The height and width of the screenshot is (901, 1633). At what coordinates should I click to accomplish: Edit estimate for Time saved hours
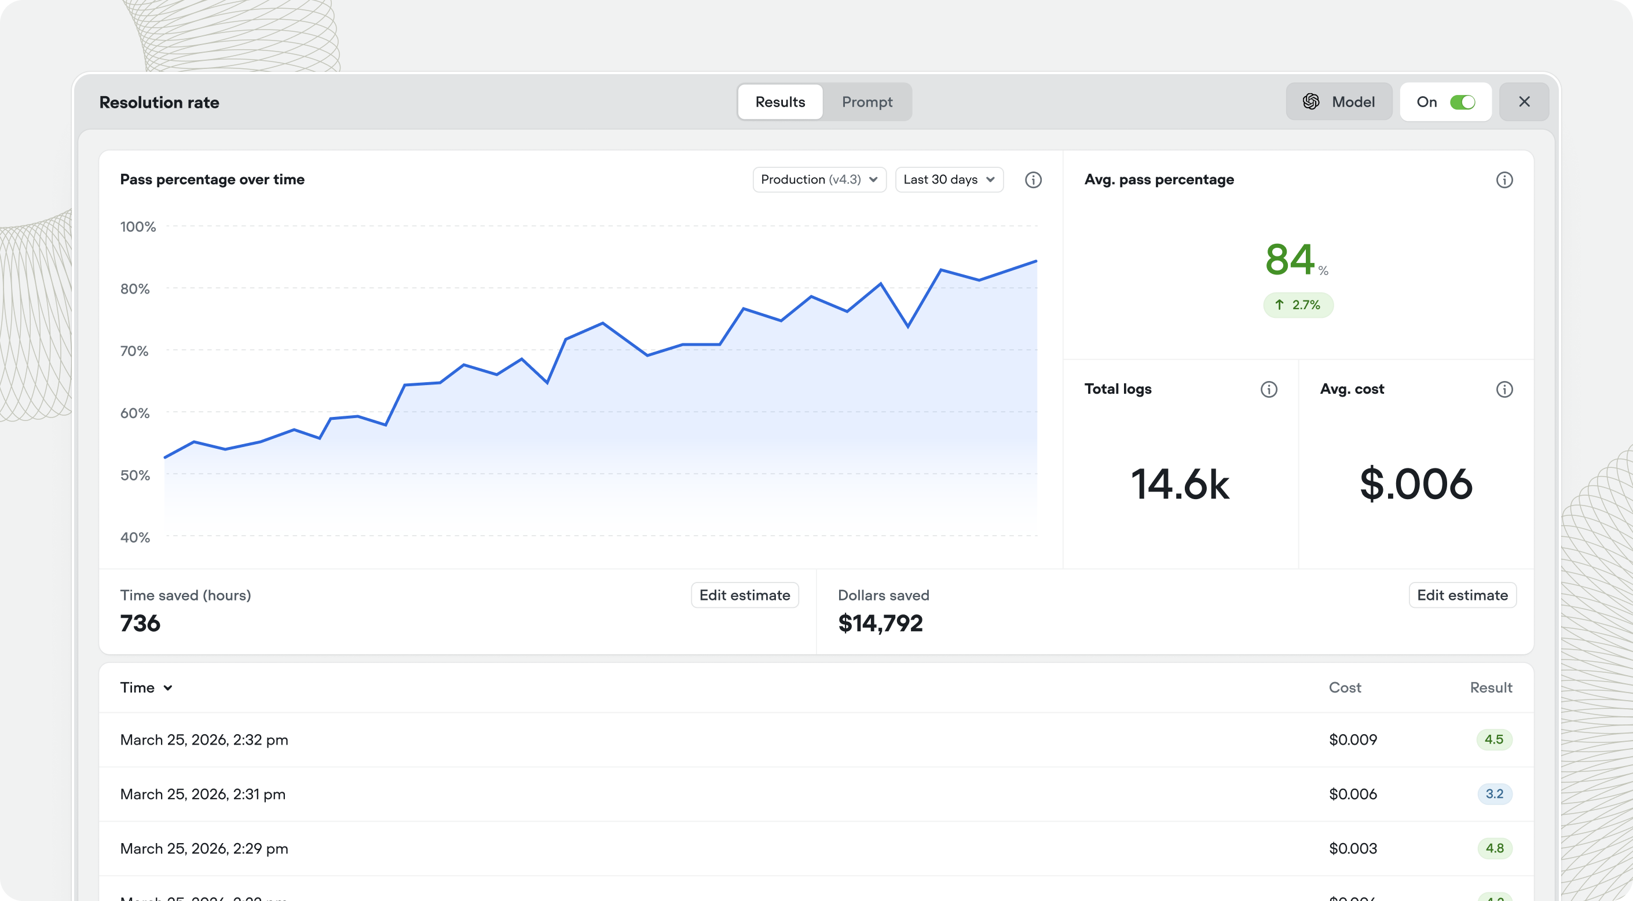pyautogui.click(x=744, y=595)
